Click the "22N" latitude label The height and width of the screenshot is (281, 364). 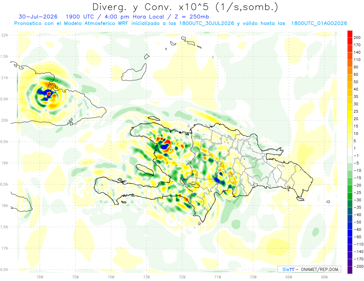pyautogui.click(x=5, y=35)
